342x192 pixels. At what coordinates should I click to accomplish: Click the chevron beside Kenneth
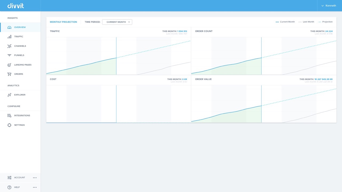(x=322, y=6)
